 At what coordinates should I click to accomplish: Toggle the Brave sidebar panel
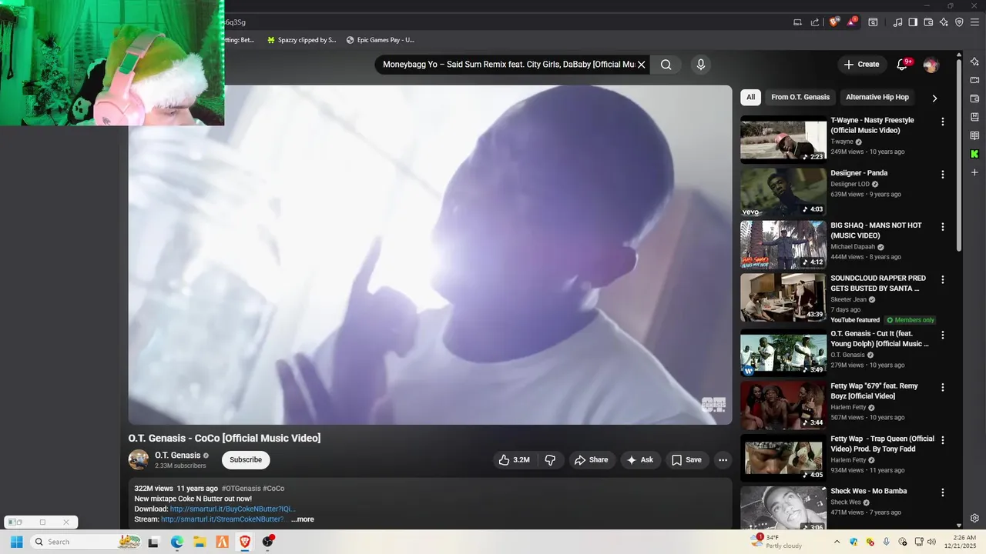[x=913, y=22]
